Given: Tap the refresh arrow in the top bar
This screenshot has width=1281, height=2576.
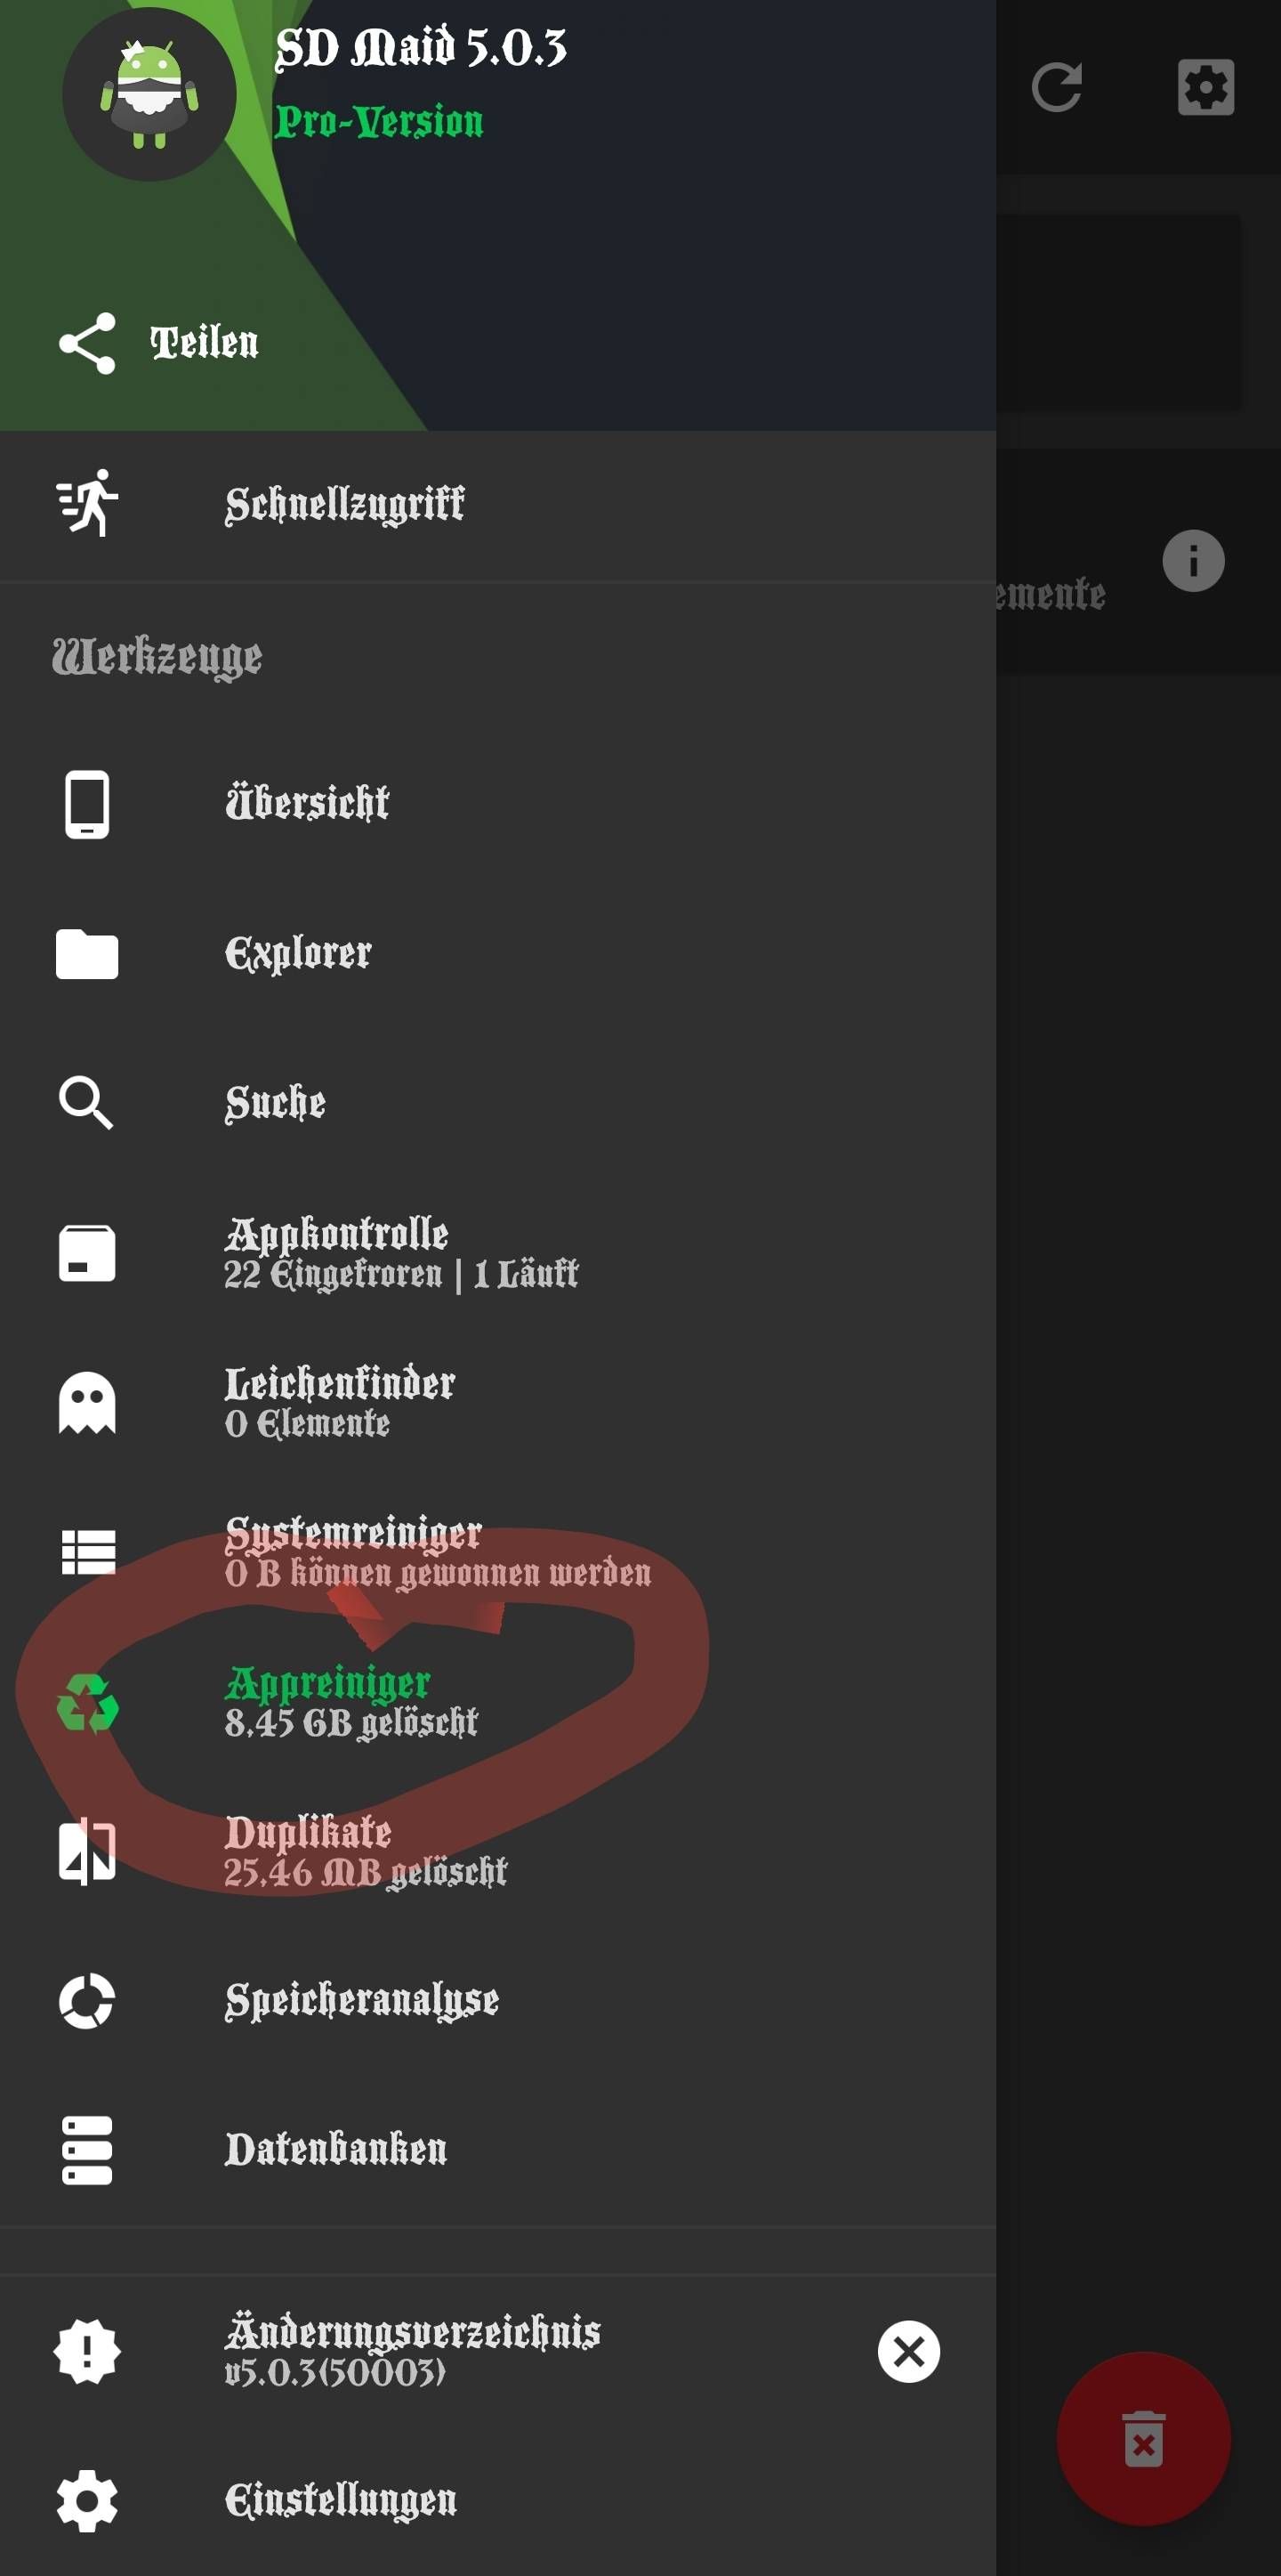Looking at the screenshot, I should [x=1056, y=88].
